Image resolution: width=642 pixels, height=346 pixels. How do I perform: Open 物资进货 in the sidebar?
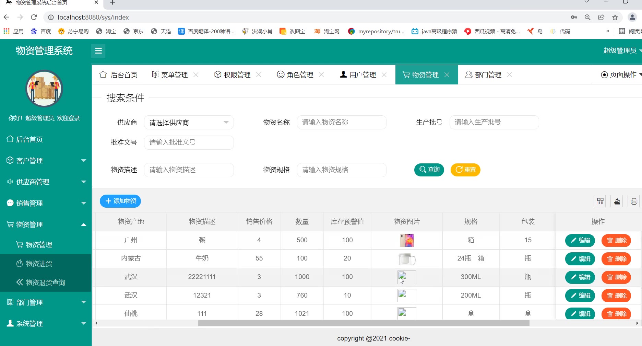39,264
